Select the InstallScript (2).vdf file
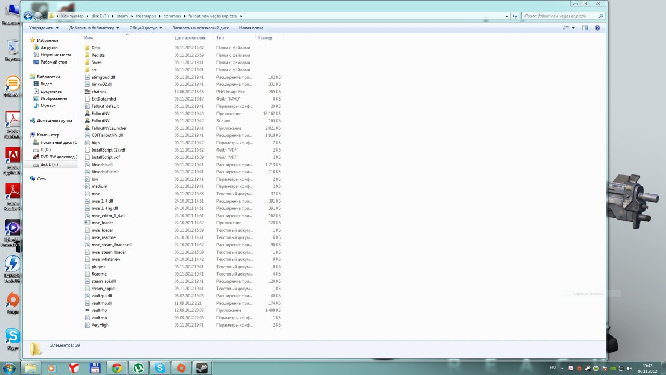Screen dimensions: 666x375 (108, 150)
